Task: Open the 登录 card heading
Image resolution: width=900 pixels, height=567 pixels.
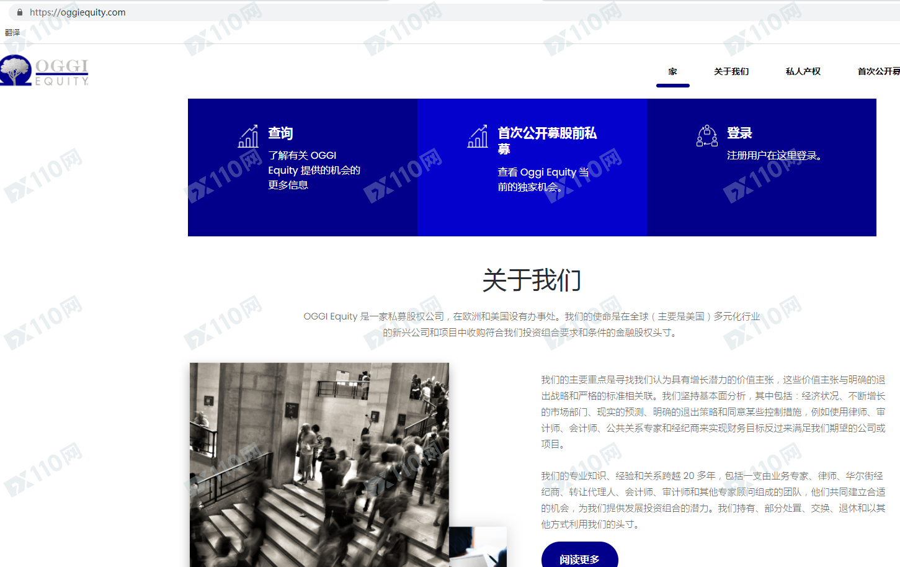Action: point(739,133)
